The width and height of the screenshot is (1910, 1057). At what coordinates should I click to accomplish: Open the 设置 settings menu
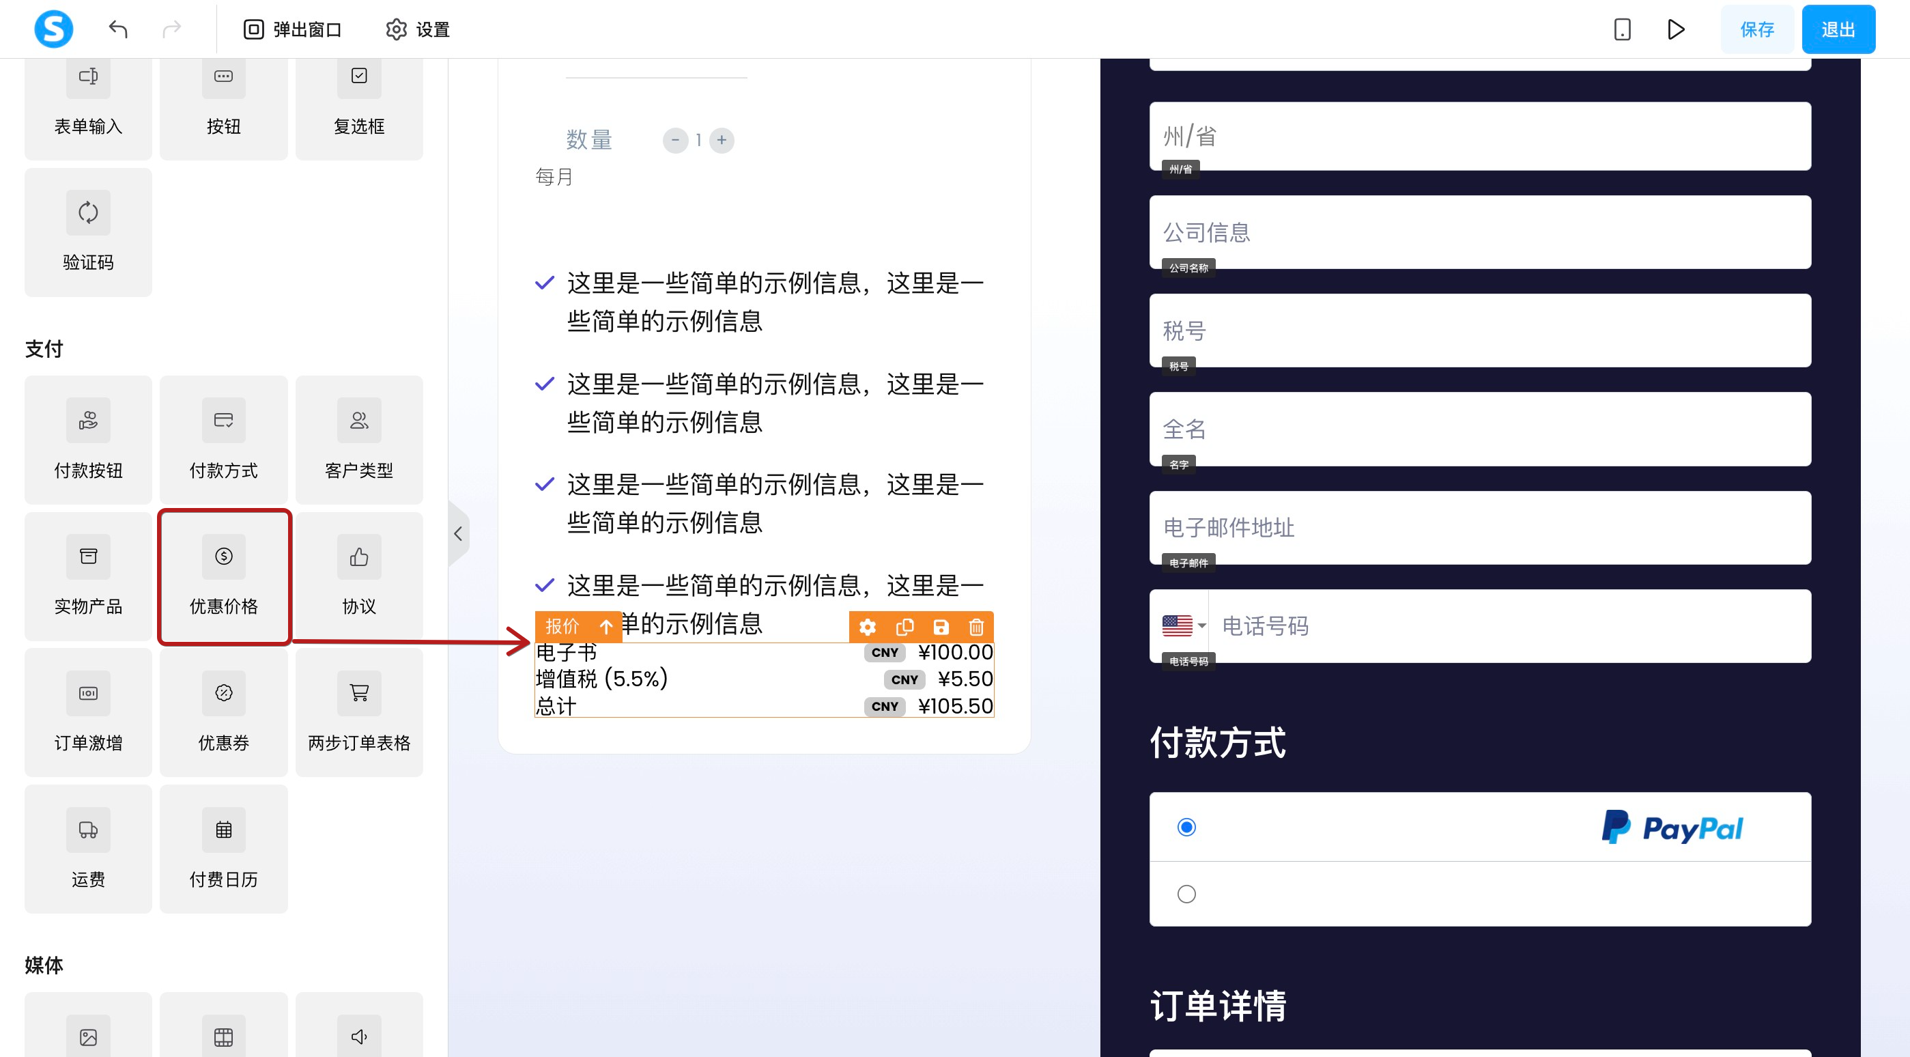[x=418, y=29]
